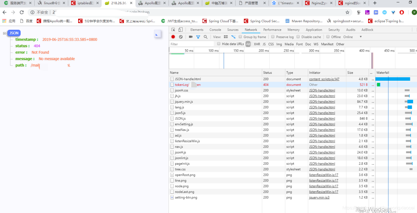
Task: Stop recording network log with red button
Action: point(173,37)
